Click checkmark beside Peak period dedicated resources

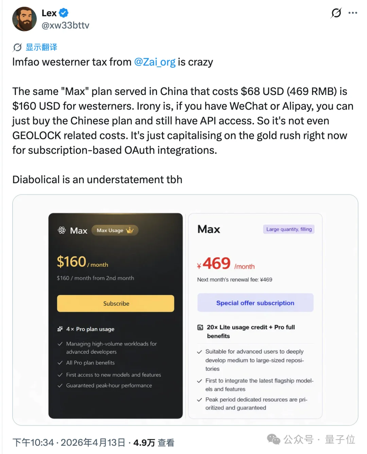(x=199, y=400)
